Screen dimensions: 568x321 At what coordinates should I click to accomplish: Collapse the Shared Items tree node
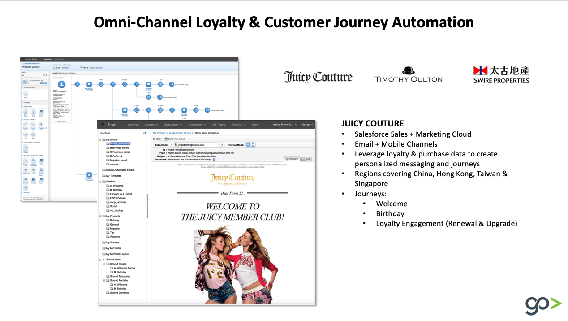click(100, 260)
